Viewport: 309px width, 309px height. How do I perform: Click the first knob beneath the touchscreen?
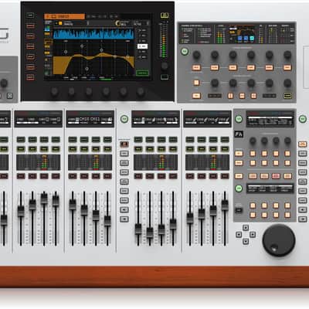coord(54,92)
